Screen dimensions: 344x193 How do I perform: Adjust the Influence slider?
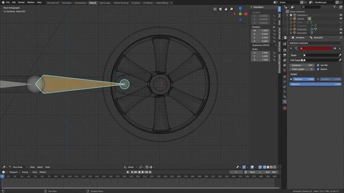(316, 84)
